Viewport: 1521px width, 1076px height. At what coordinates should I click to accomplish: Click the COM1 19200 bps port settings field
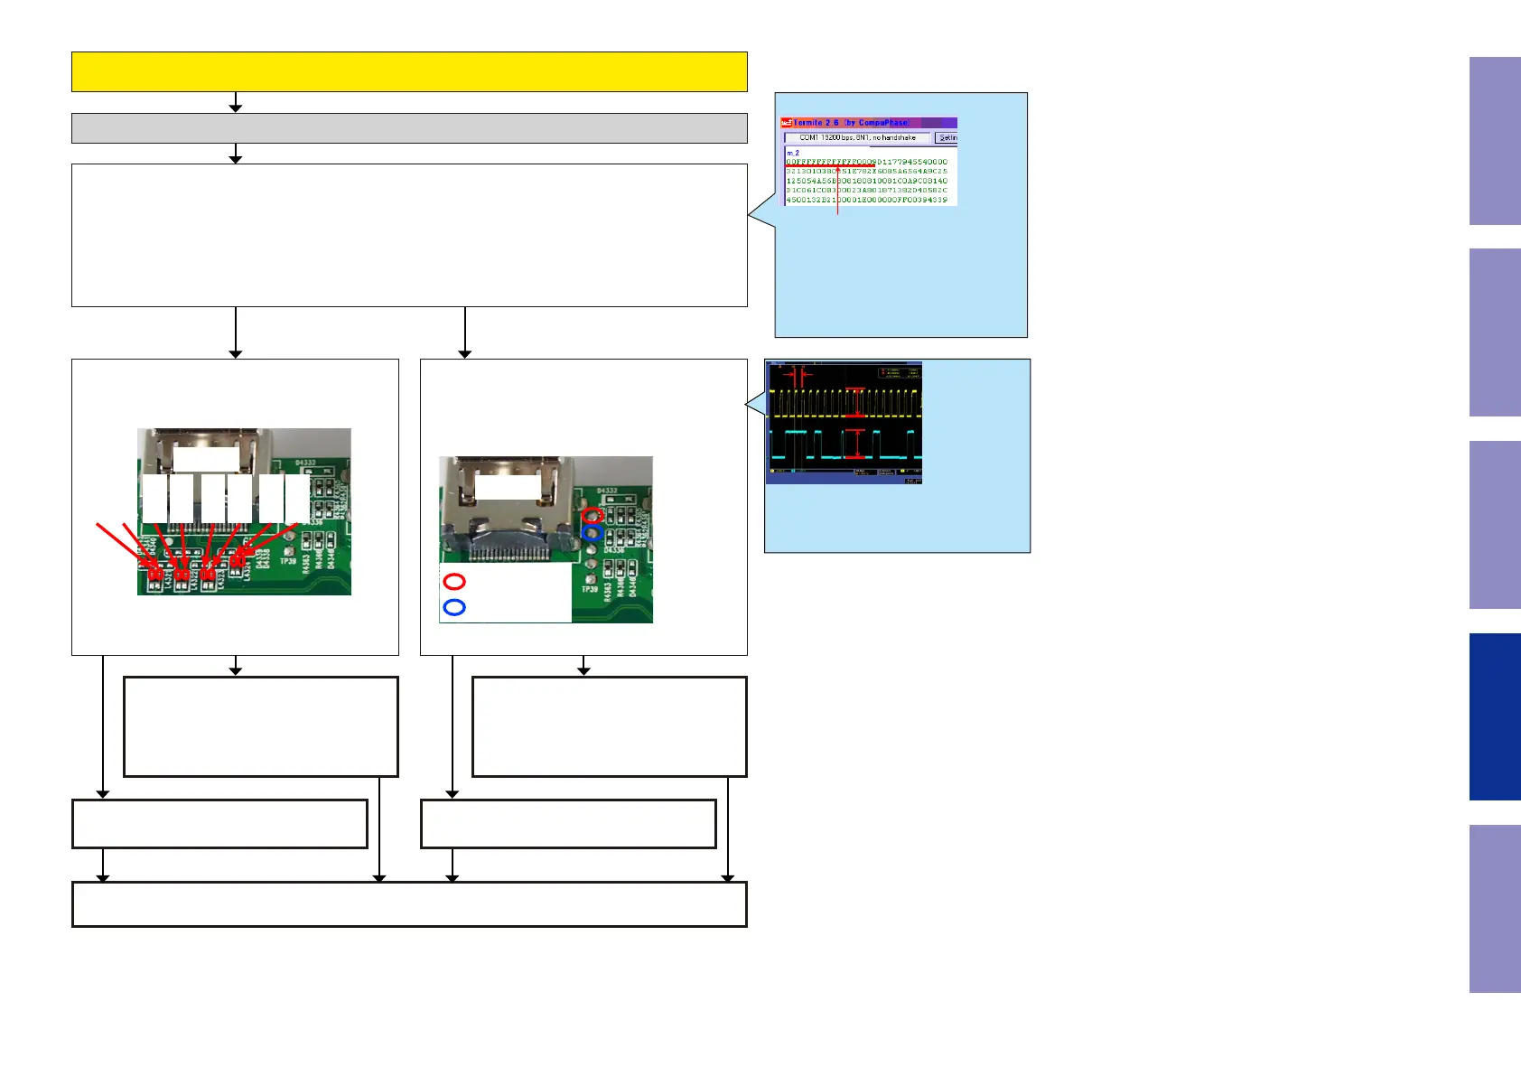tap(857, 138)
